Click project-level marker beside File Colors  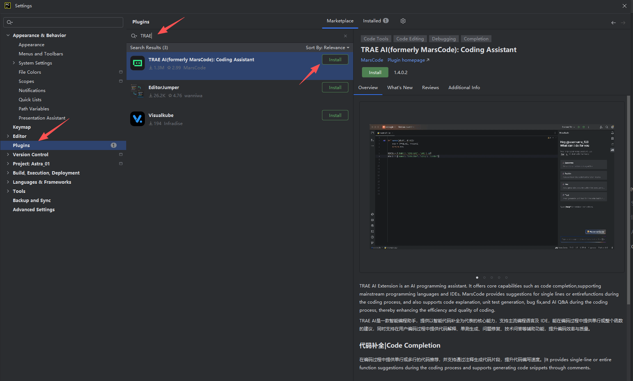click(x=121, y=72)
